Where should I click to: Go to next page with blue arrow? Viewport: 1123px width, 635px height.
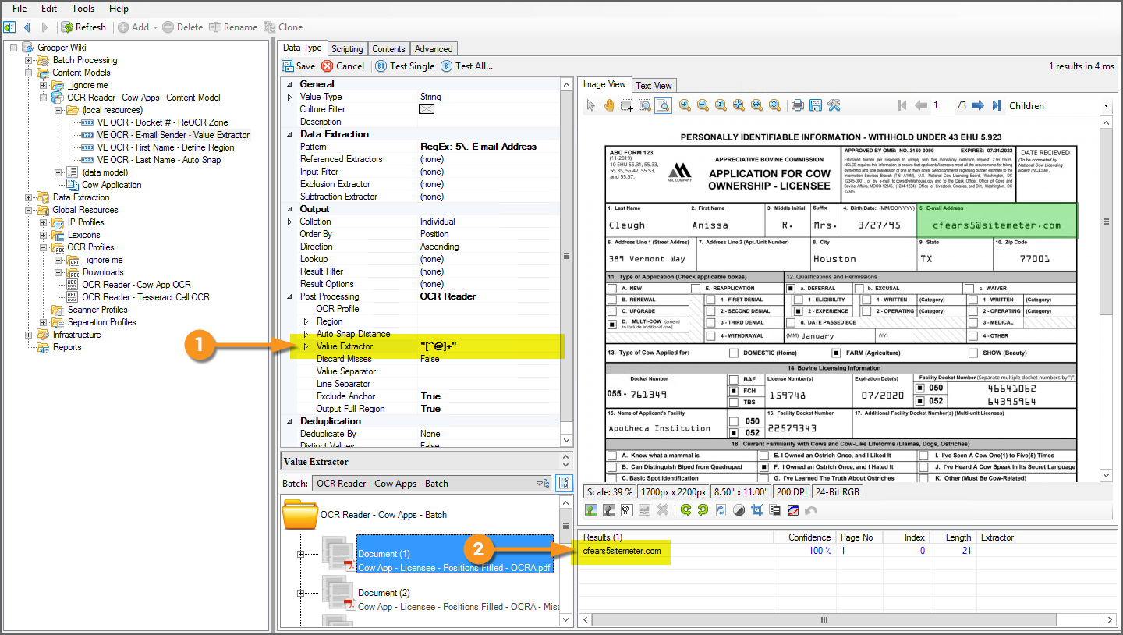point(976,105)
